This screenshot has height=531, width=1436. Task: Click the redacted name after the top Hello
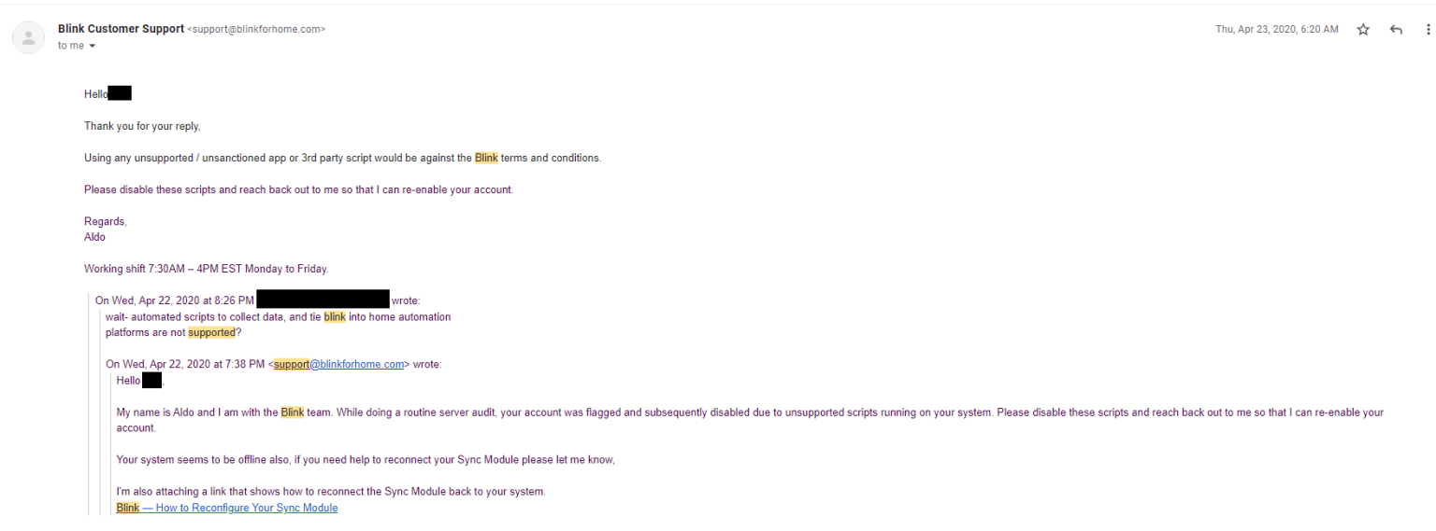click(x=120, y=93)
